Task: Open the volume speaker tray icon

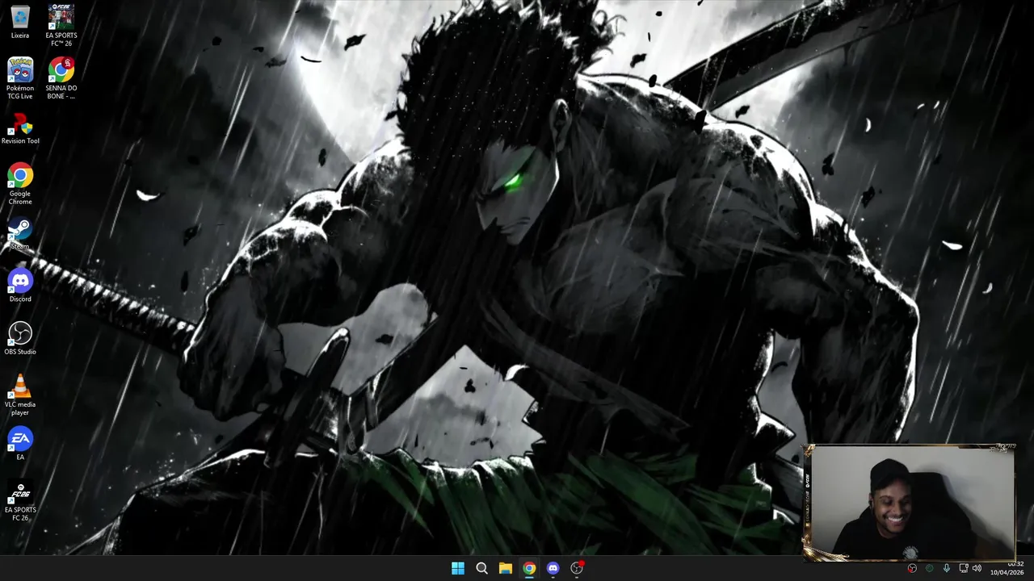Action: pyautogui.click(x=977, y=568)
